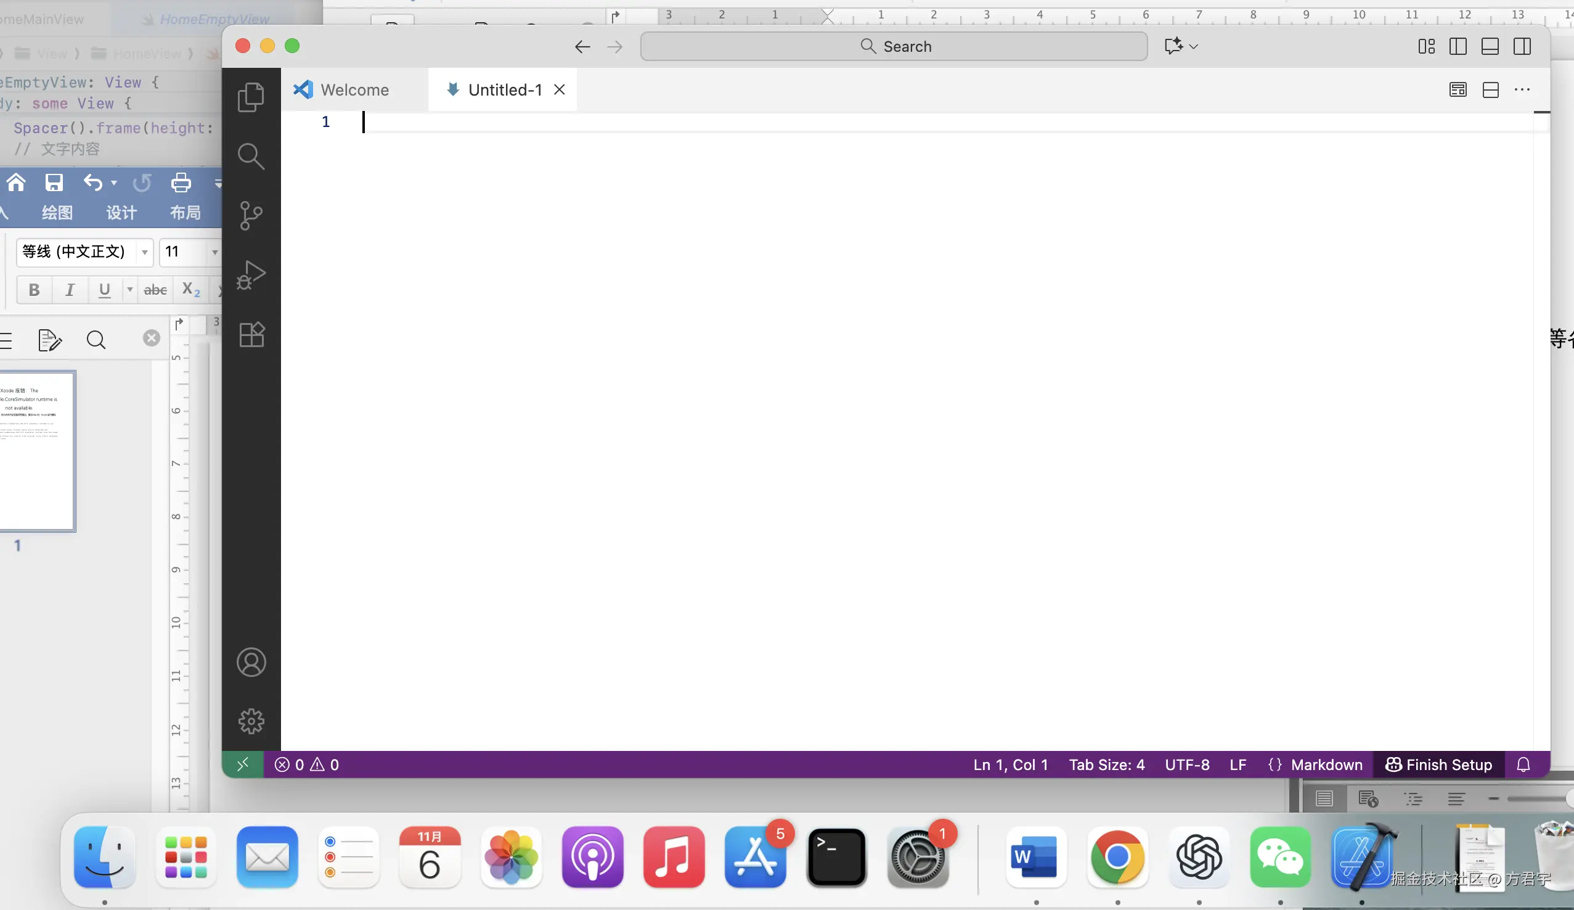Open the Manage gear menu
Viewport: 1574px width, 910px height.
pyautogui.click(x=251, y=721)
